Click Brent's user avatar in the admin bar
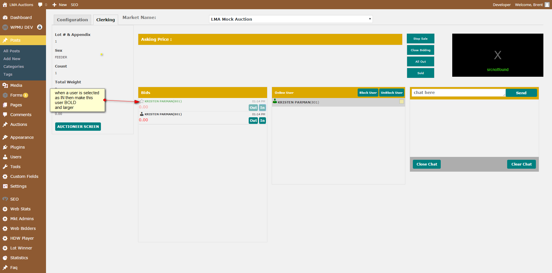The height and width of the screenshot is (273, 552). point(547,5)
